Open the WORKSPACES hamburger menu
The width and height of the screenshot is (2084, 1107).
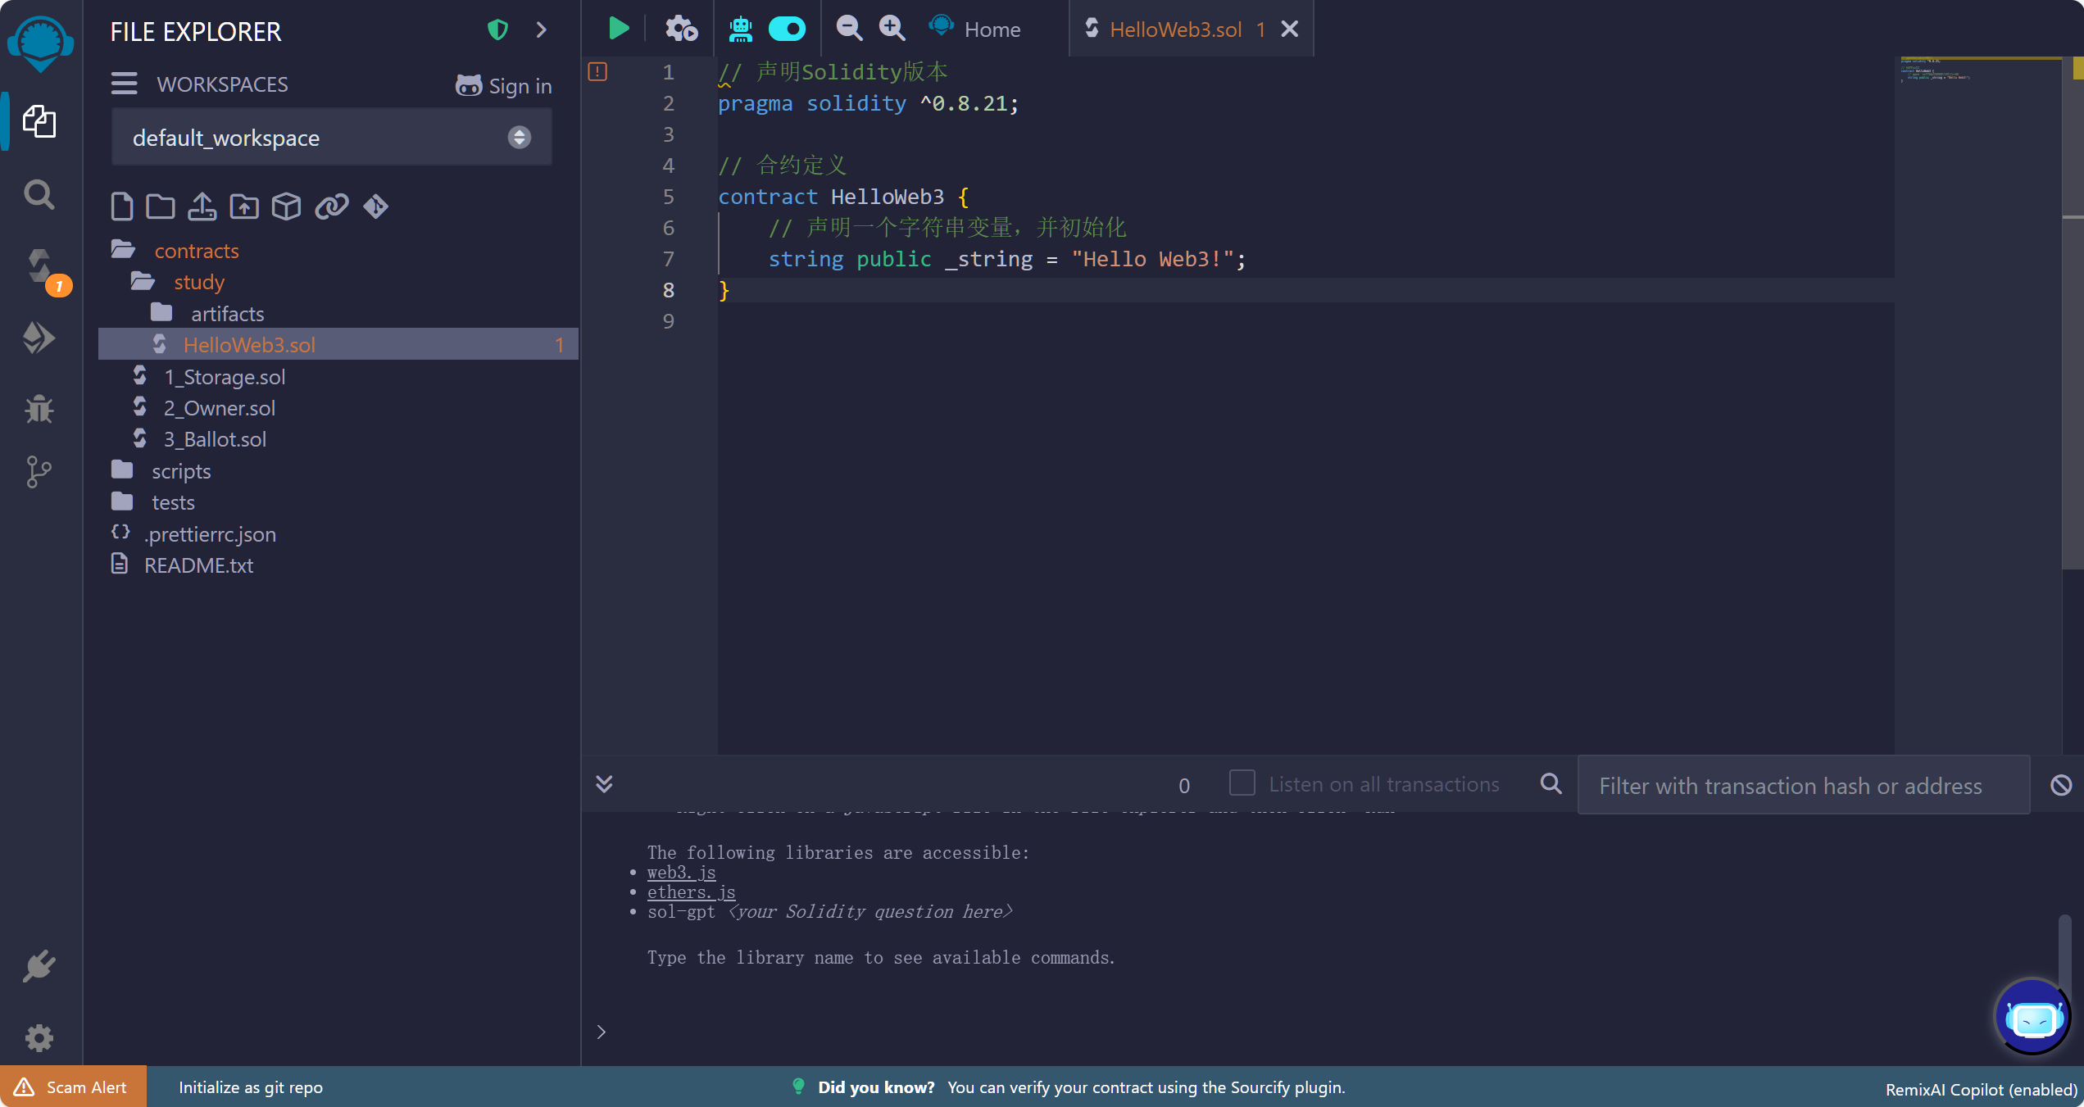click(125, 84)
